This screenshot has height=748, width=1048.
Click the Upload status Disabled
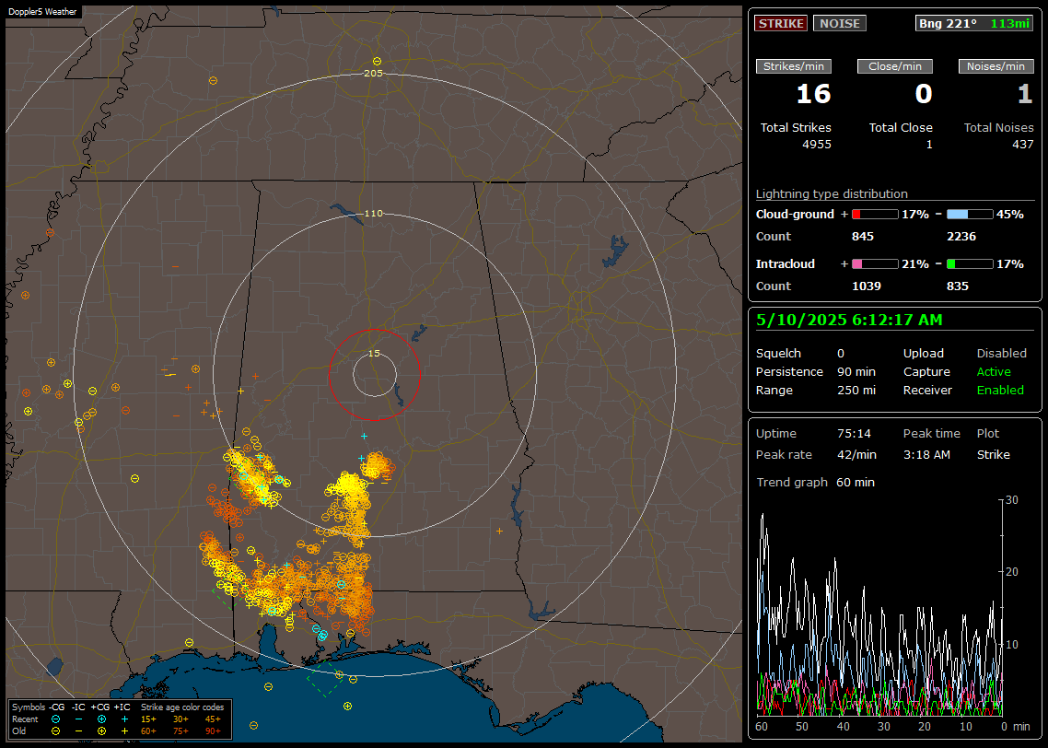click(x=1001, y=354)
